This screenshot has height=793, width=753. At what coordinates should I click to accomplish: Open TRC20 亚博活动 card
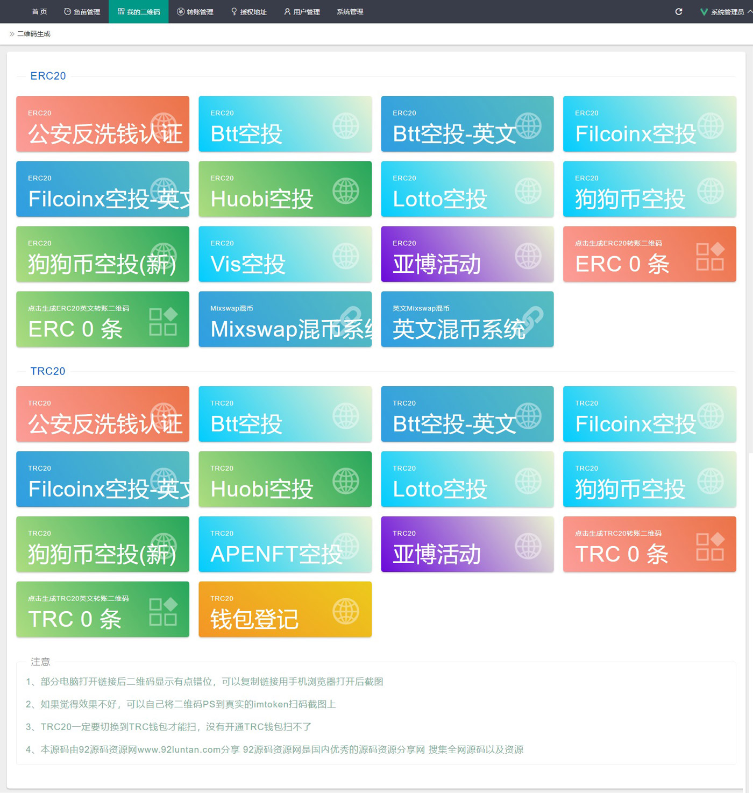pos(467,544)
